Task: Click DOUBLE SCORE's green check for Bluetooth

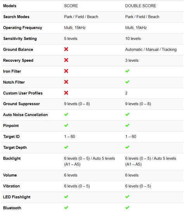Action: click(x=127, y=208)
